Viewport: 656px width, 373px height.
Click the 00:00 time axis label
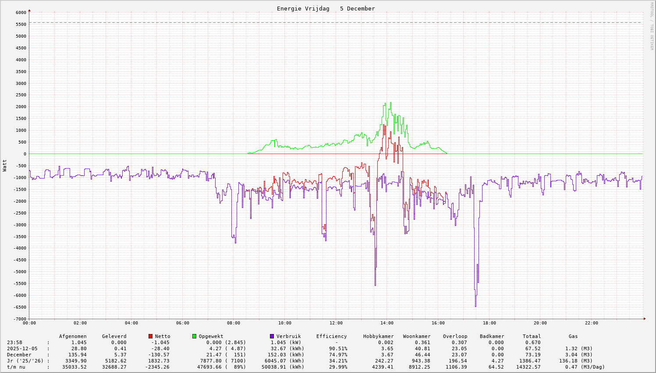coord(29,323)
